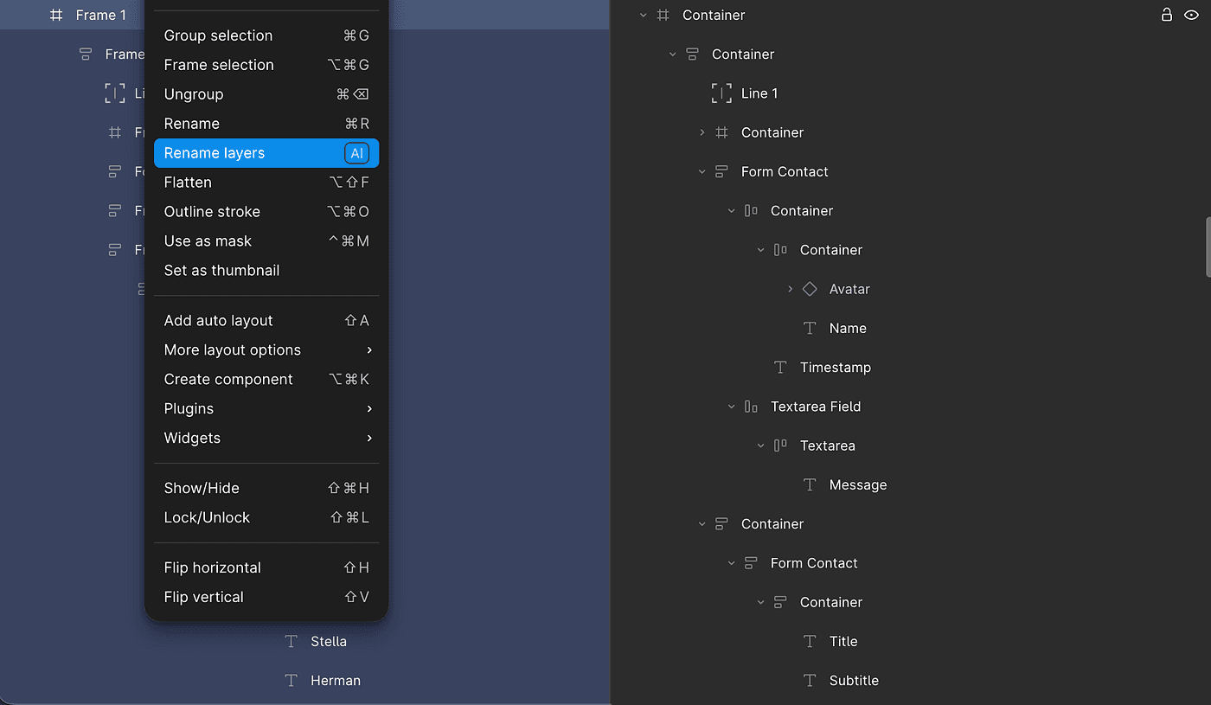Choose Rename layers in the menu

266,153
